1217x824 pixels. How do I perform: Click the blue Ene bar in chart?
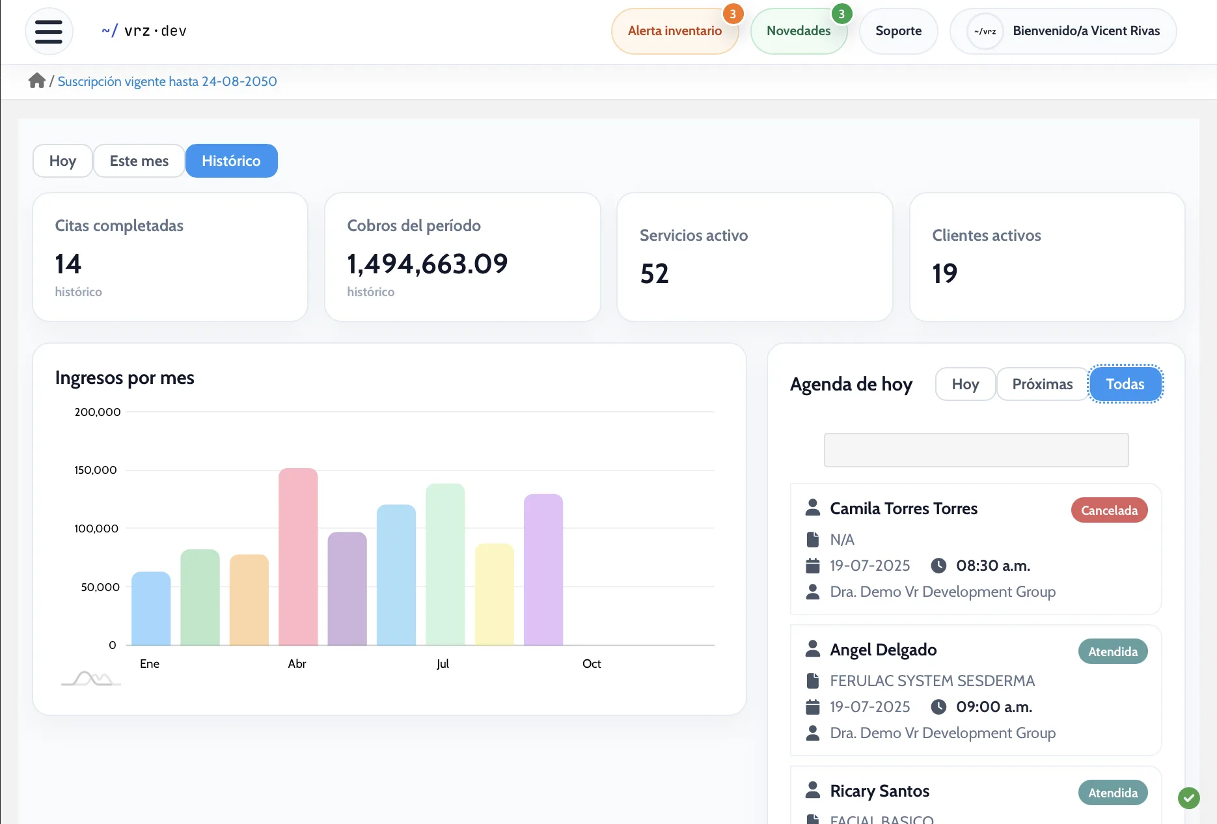click(151, 609)
